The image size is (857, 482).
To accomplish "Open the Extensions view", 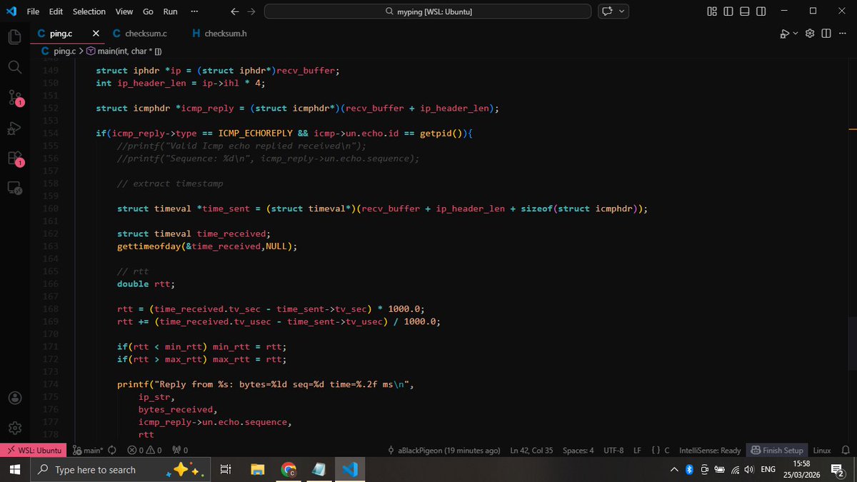I will pyautogui.click(x=15, y=158).
